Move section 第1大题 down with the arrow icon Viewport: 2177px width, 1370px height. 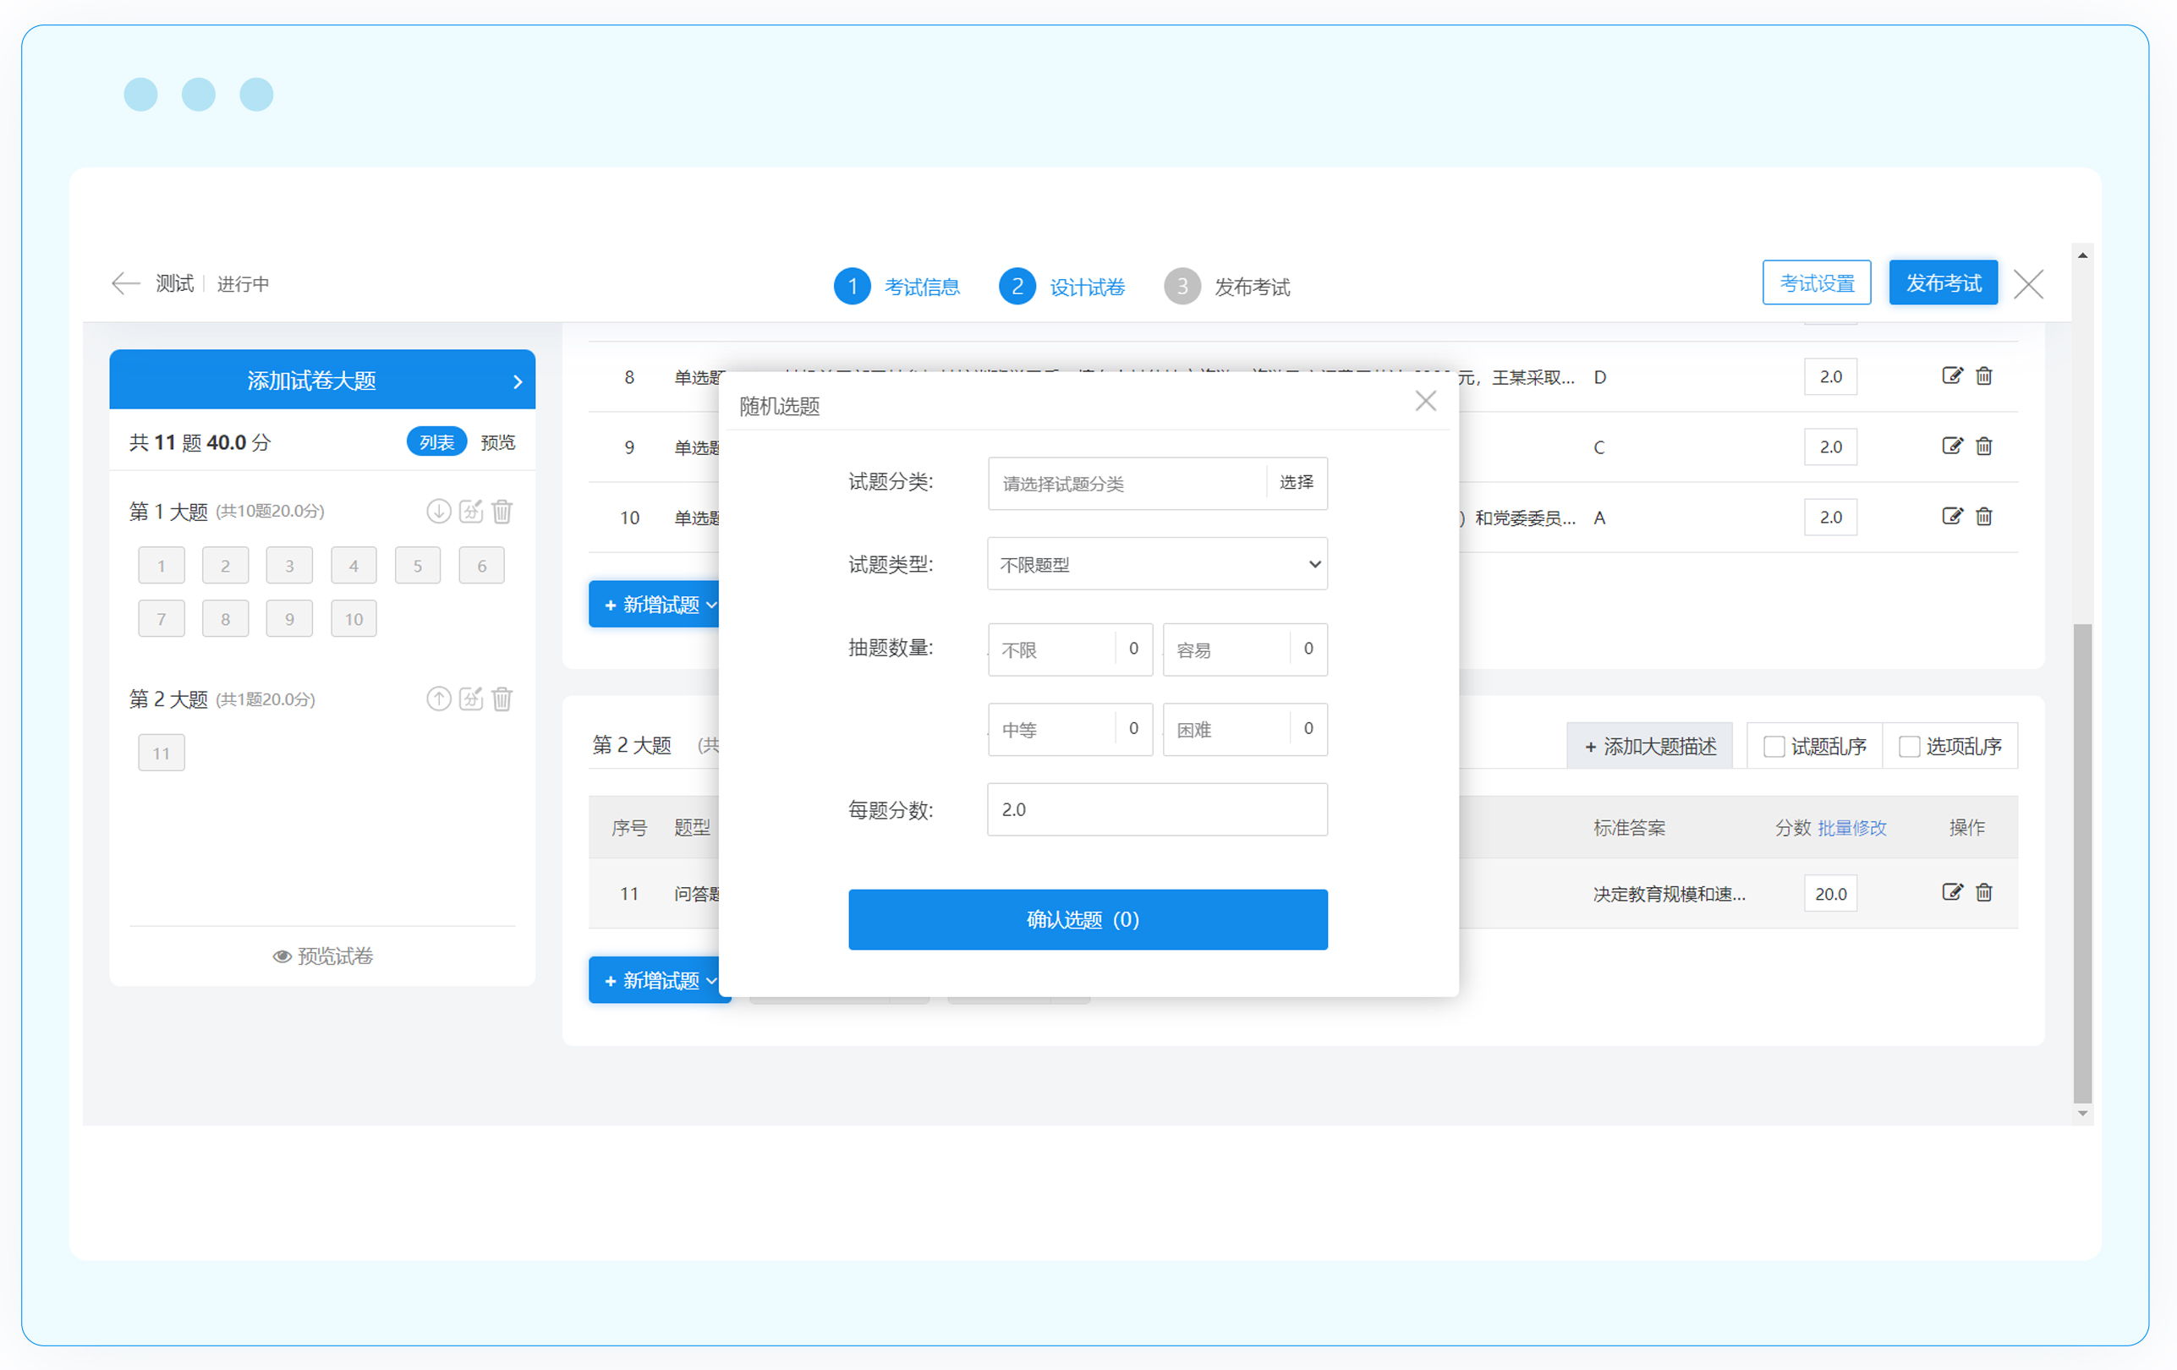coord(438,512)
